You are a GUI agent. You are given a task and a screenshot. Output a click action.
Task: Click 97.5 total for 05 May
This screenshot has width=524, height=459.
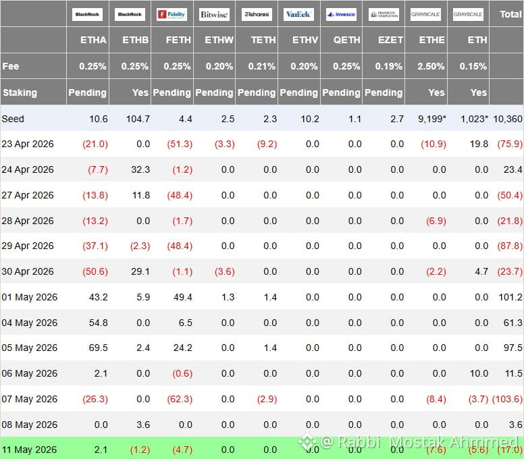(513, 348)
